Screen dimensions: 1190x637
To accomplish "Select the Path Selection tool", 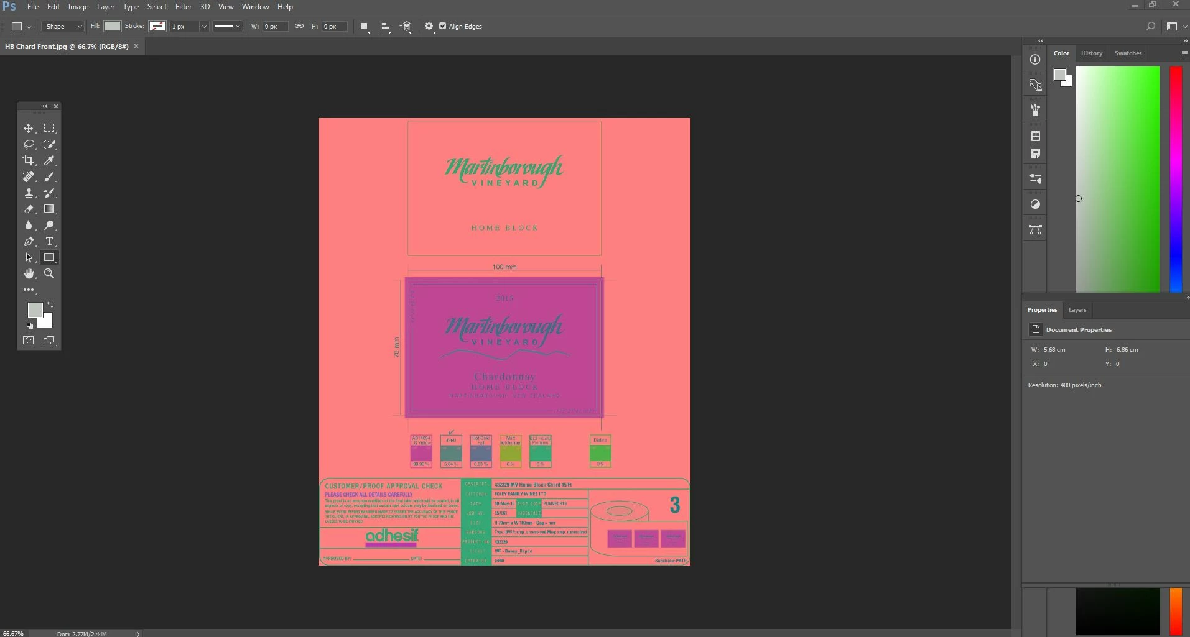I will click(29, 257).
